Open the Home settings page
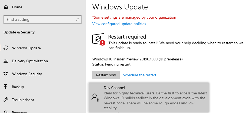The height and width of the screenshot is (113, 251). (x=17, y=7)
